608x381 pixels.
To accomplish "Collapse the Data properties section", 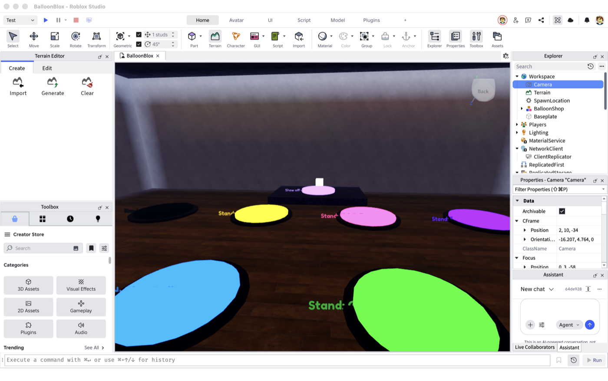I will click(x=517, y=201).
